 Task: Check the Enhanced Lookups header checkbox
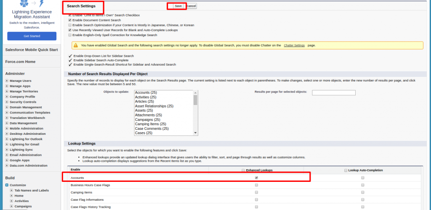coord(243,170)
